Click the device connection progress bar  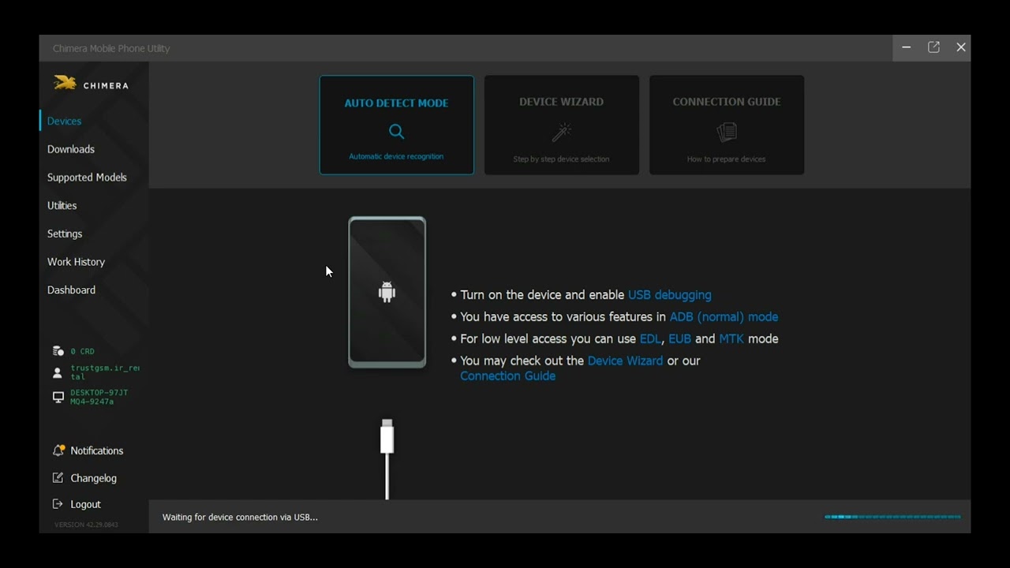(892, 517)
